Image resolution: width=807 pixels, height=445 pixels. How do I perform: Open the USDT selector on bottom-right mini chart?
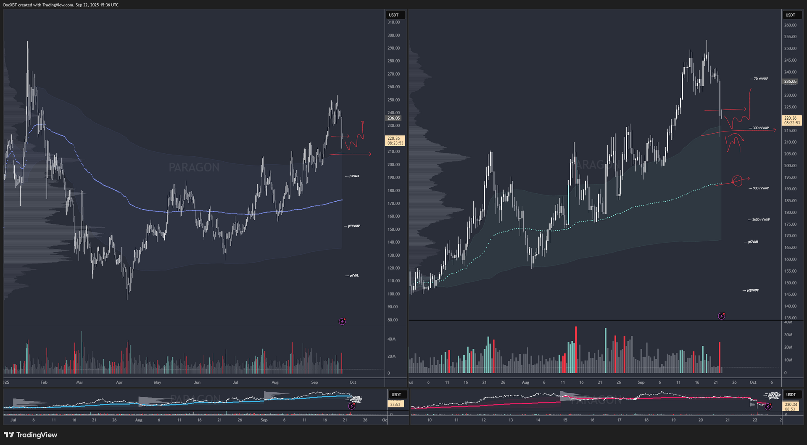791,395
